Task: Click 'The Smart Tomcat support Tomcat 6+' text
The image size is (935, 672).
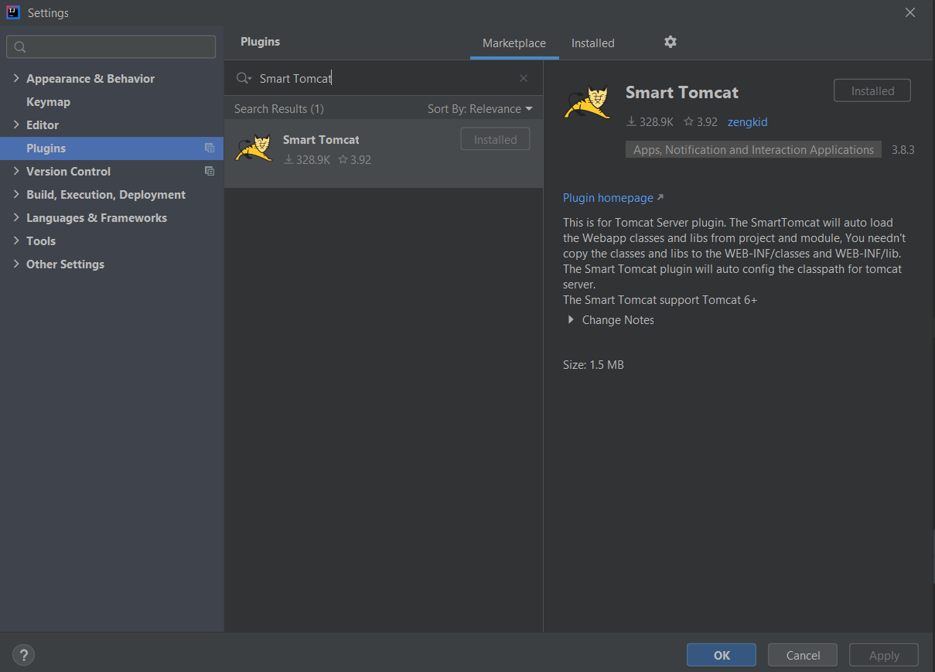Action: tap(660, 300)
